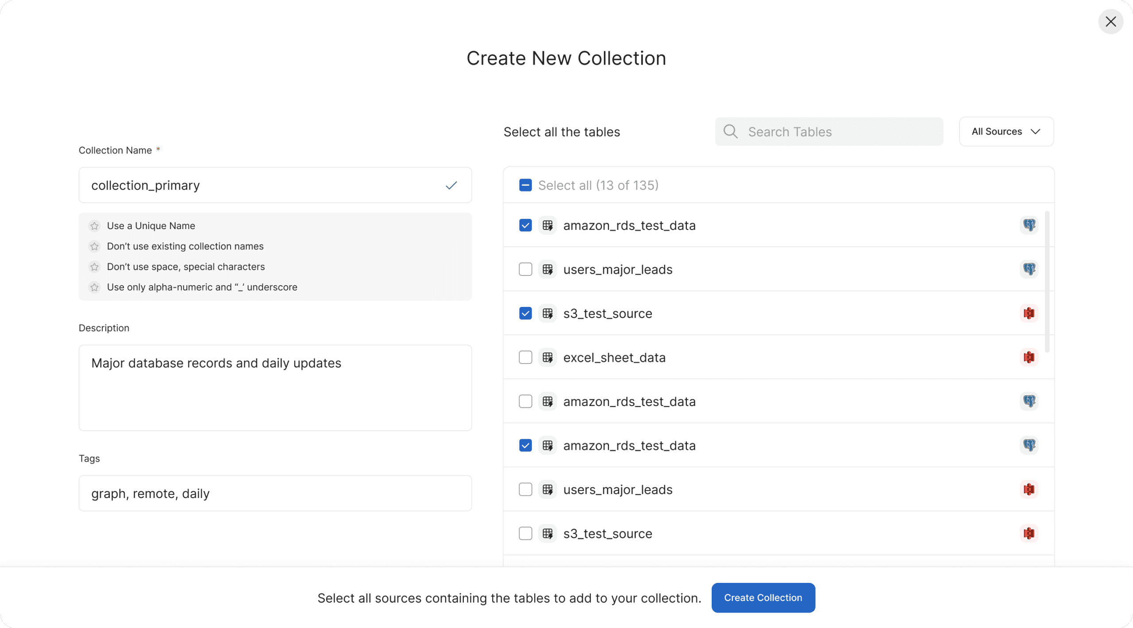Click table icon next to first s3_test_source
Viewport: 1133px width, 628px height.
(547, 314)
